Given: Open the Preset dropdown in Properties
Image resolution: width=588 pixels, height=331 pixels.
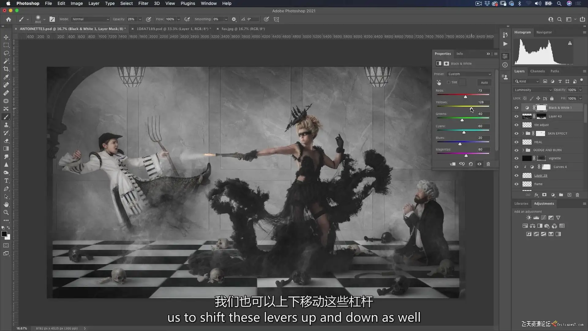Looking at the screenshot, I should point(469,74).
